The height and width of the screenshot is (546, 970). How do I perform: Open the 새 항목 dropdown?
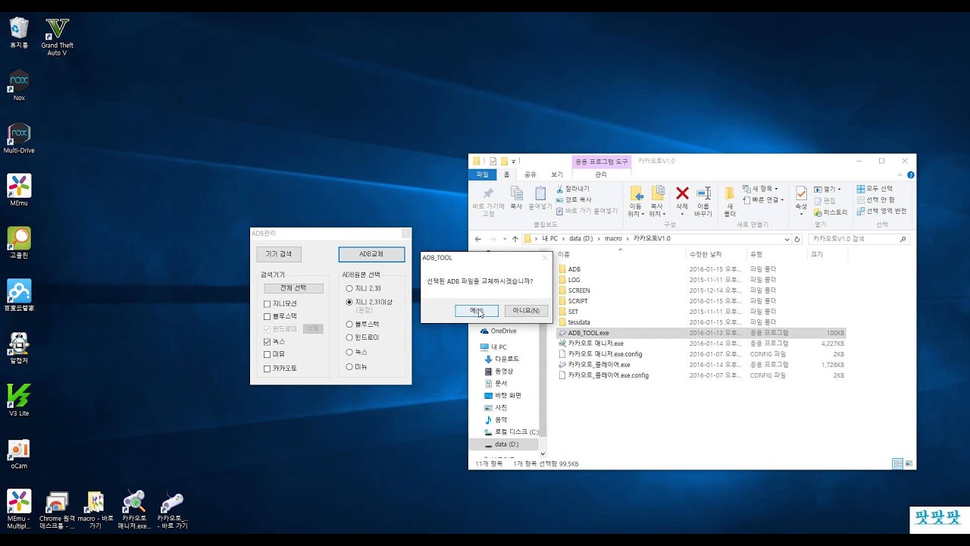click(x=761, y=189)
